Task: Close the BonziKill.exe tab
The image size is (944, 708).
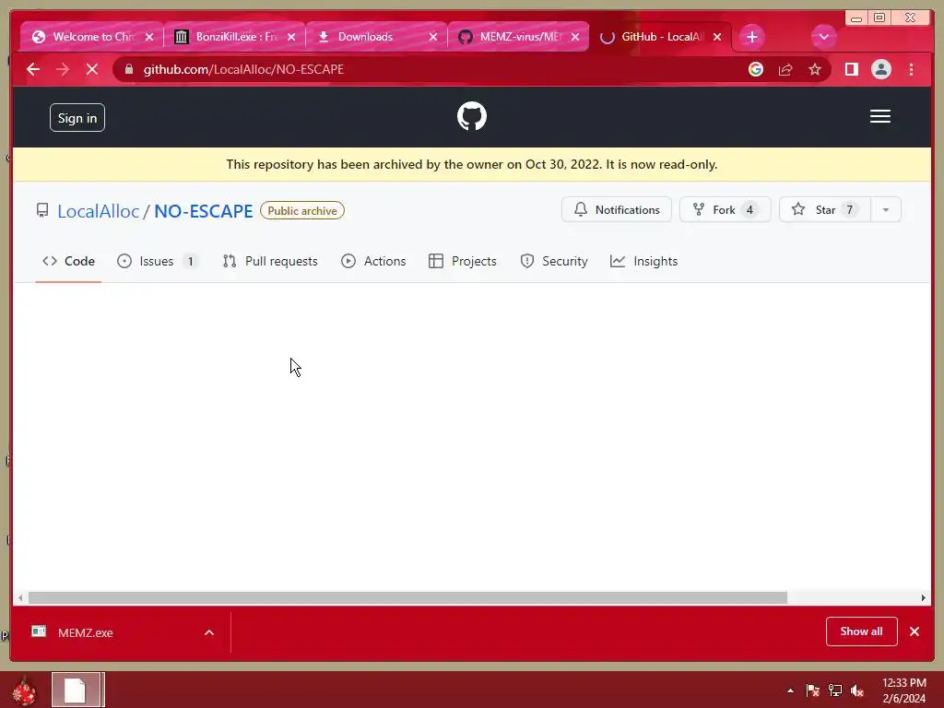Action: [x=291, y=37]
